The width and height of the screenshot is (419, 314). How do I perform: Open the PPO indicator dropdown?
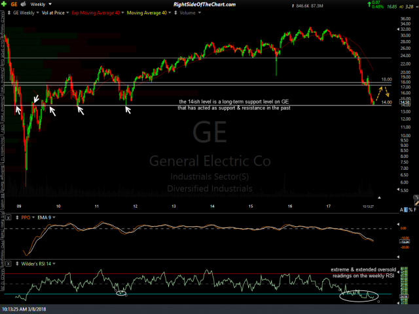[33, 218]
